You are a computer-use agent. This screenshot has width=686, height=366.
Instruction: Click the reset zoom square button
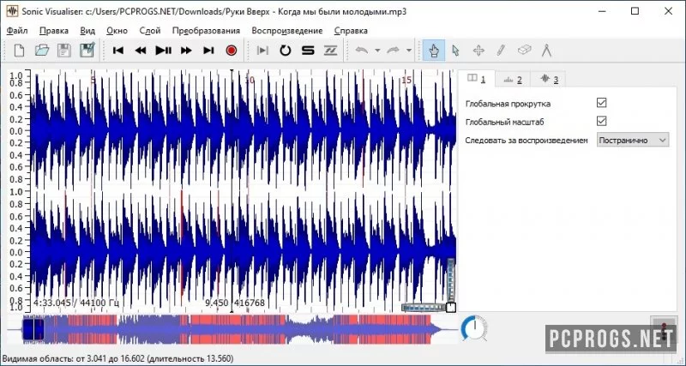pyautogui.click(x=451, y=308)
